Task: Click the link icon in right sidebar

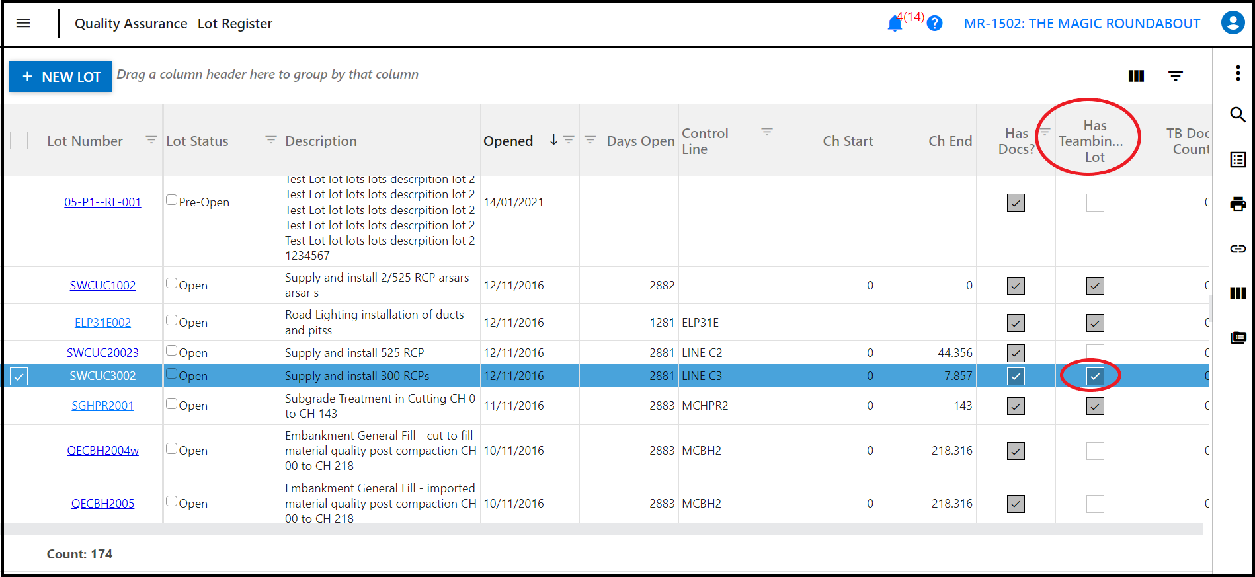Action: click(1238, 249)
